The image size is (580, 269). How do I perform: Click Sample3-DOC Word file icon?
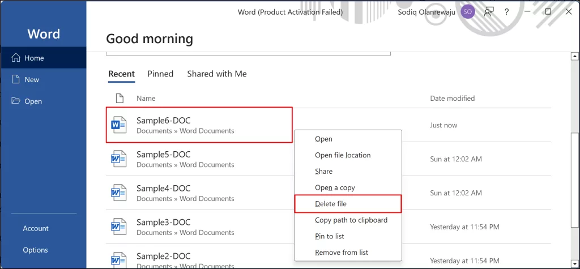pyautogui.click(x=119, y=227)
